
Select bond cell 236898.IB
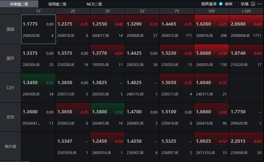click(246, 146)
